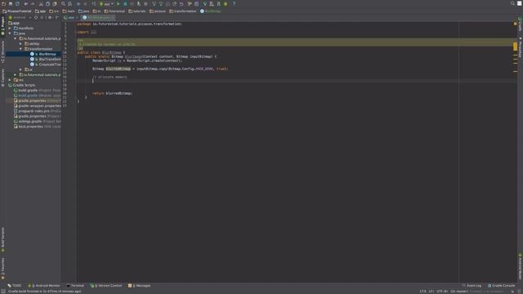
Task: Click the Attach debugger to process icon
Action: tap(139, 3)
